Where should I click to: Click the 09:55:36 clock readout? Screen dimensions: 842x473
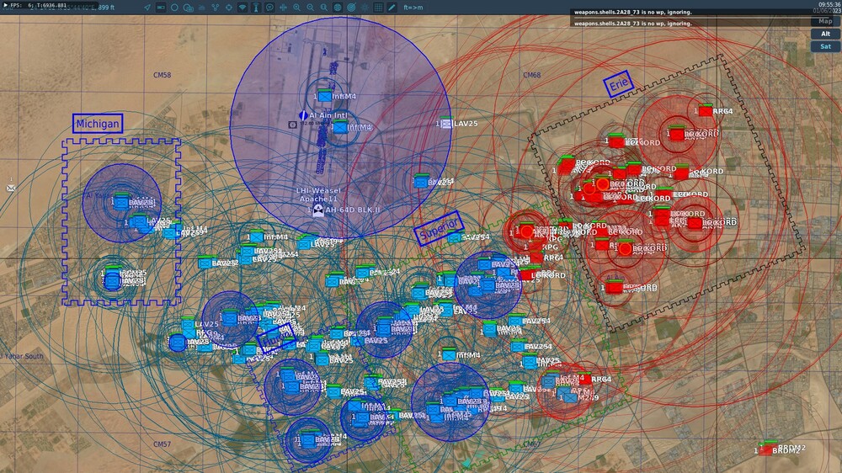pos(829,4)
